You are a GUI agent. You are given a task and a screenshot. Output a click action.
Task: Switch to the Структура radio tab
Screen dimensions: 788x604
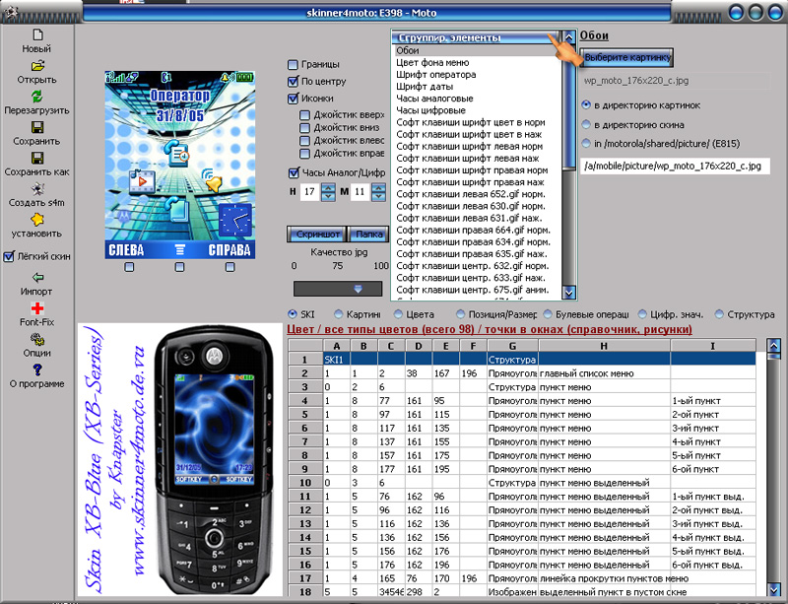pyautogui.click(x=719, y=314)
